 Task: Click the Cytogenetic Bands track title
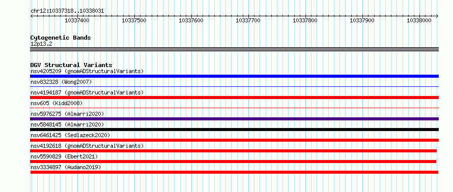[x=61, y=38]
